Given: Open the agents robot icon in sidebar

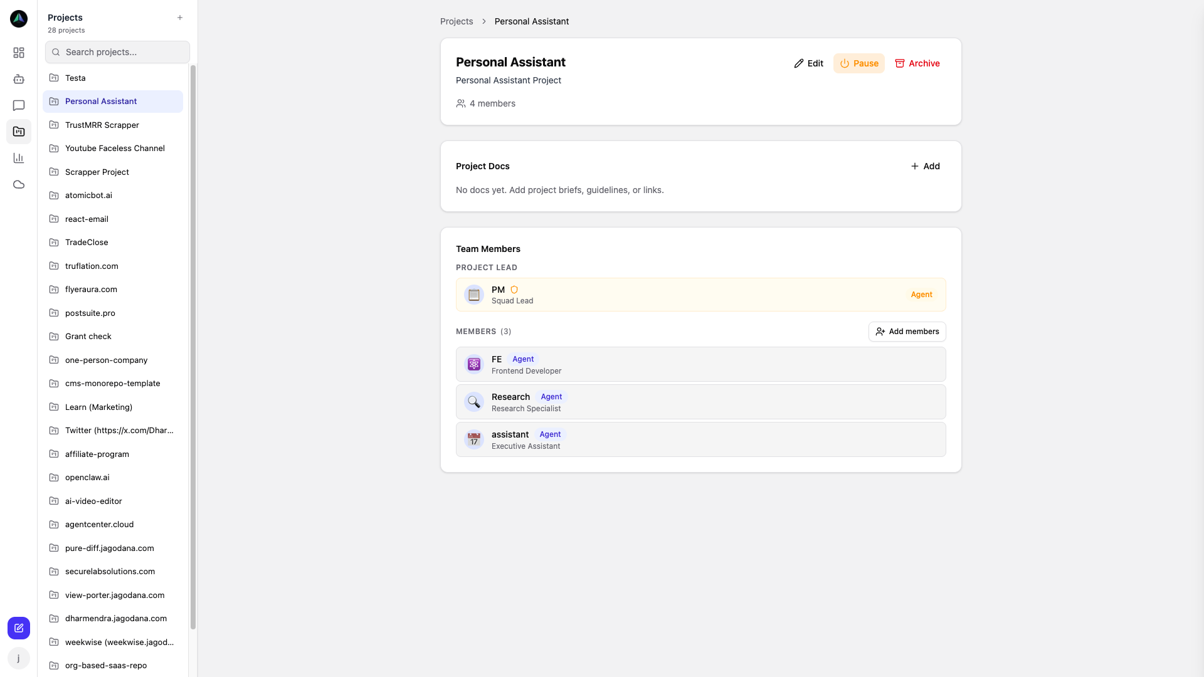Looking at the screenshot, I should tap(19, 79).
